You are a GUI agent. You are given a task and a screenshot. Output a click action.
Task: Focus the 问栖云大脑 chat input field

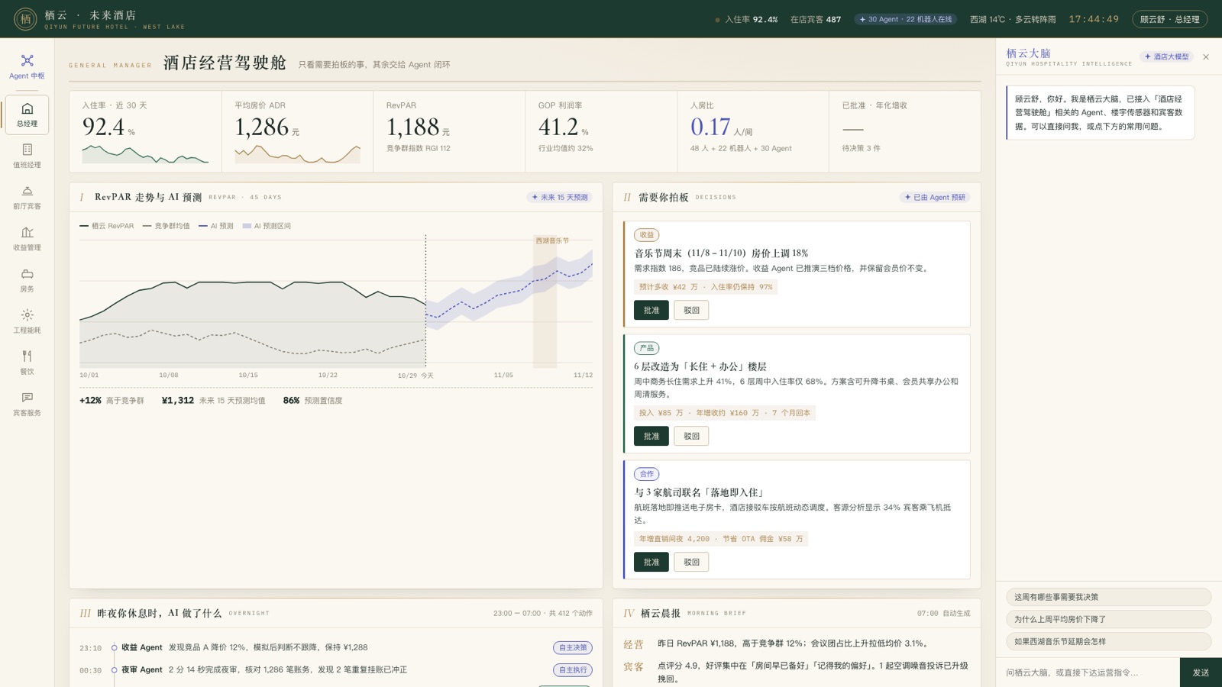point(1088,672)
